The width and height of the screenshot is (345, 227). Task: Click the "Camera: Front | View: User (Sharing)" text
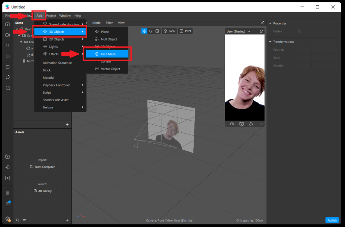[x=169, y=220]
